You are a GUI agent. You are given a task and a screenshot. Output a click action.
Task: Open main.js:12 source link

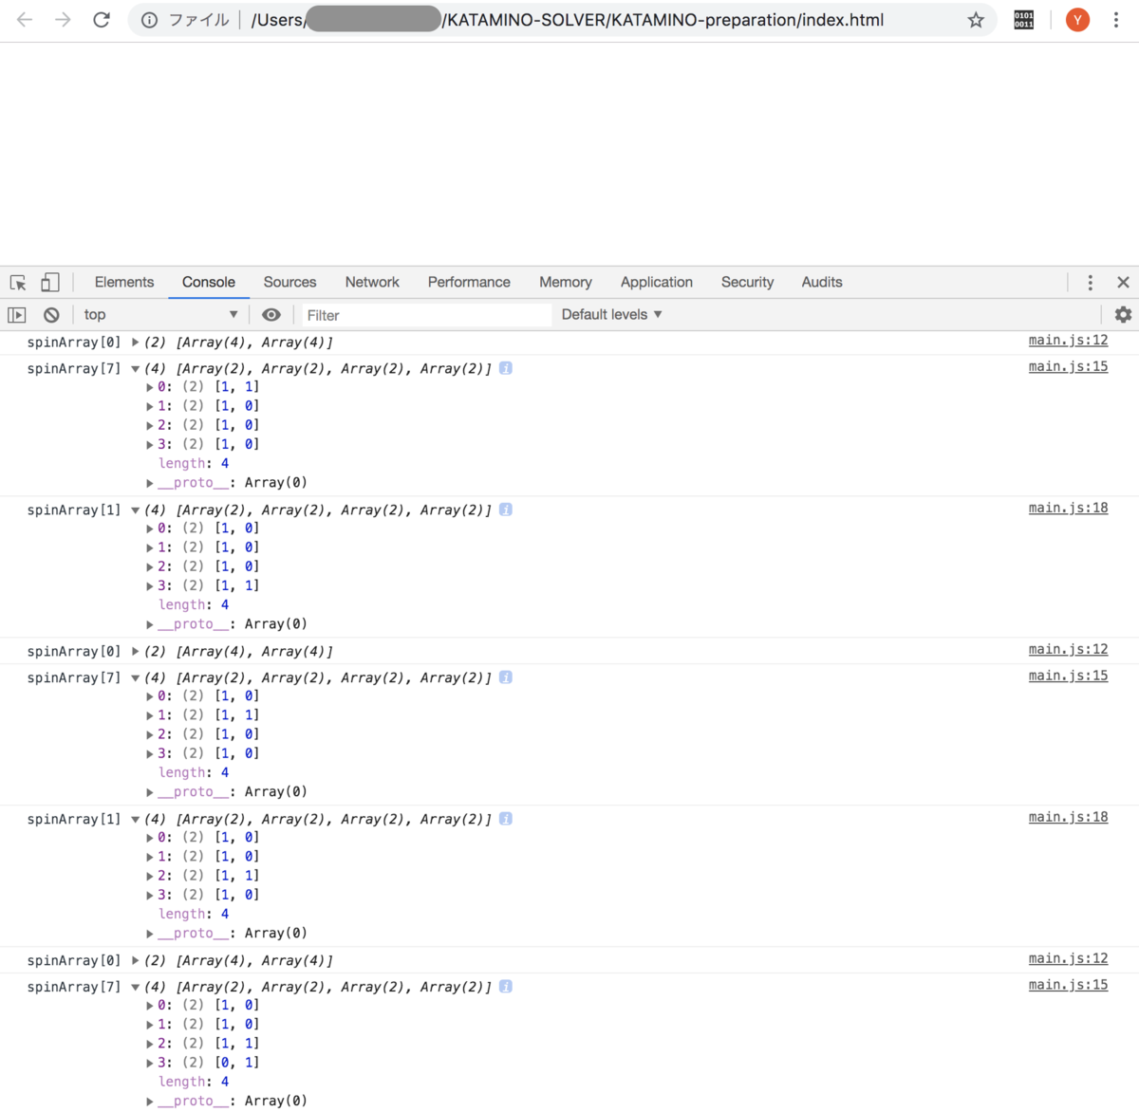coord(1068,340)
